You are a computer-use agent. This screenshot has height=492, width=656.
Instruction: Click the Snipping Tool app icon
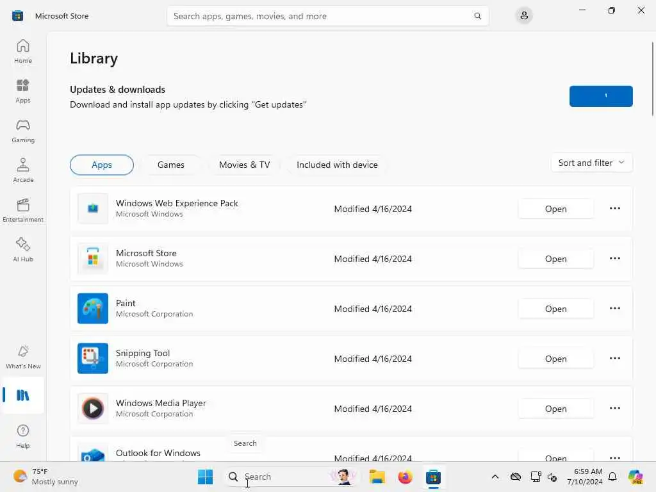(93, 359)
